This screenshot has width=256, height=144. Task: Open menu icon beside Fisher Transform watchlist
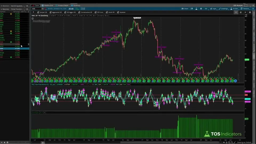point(27,9)
